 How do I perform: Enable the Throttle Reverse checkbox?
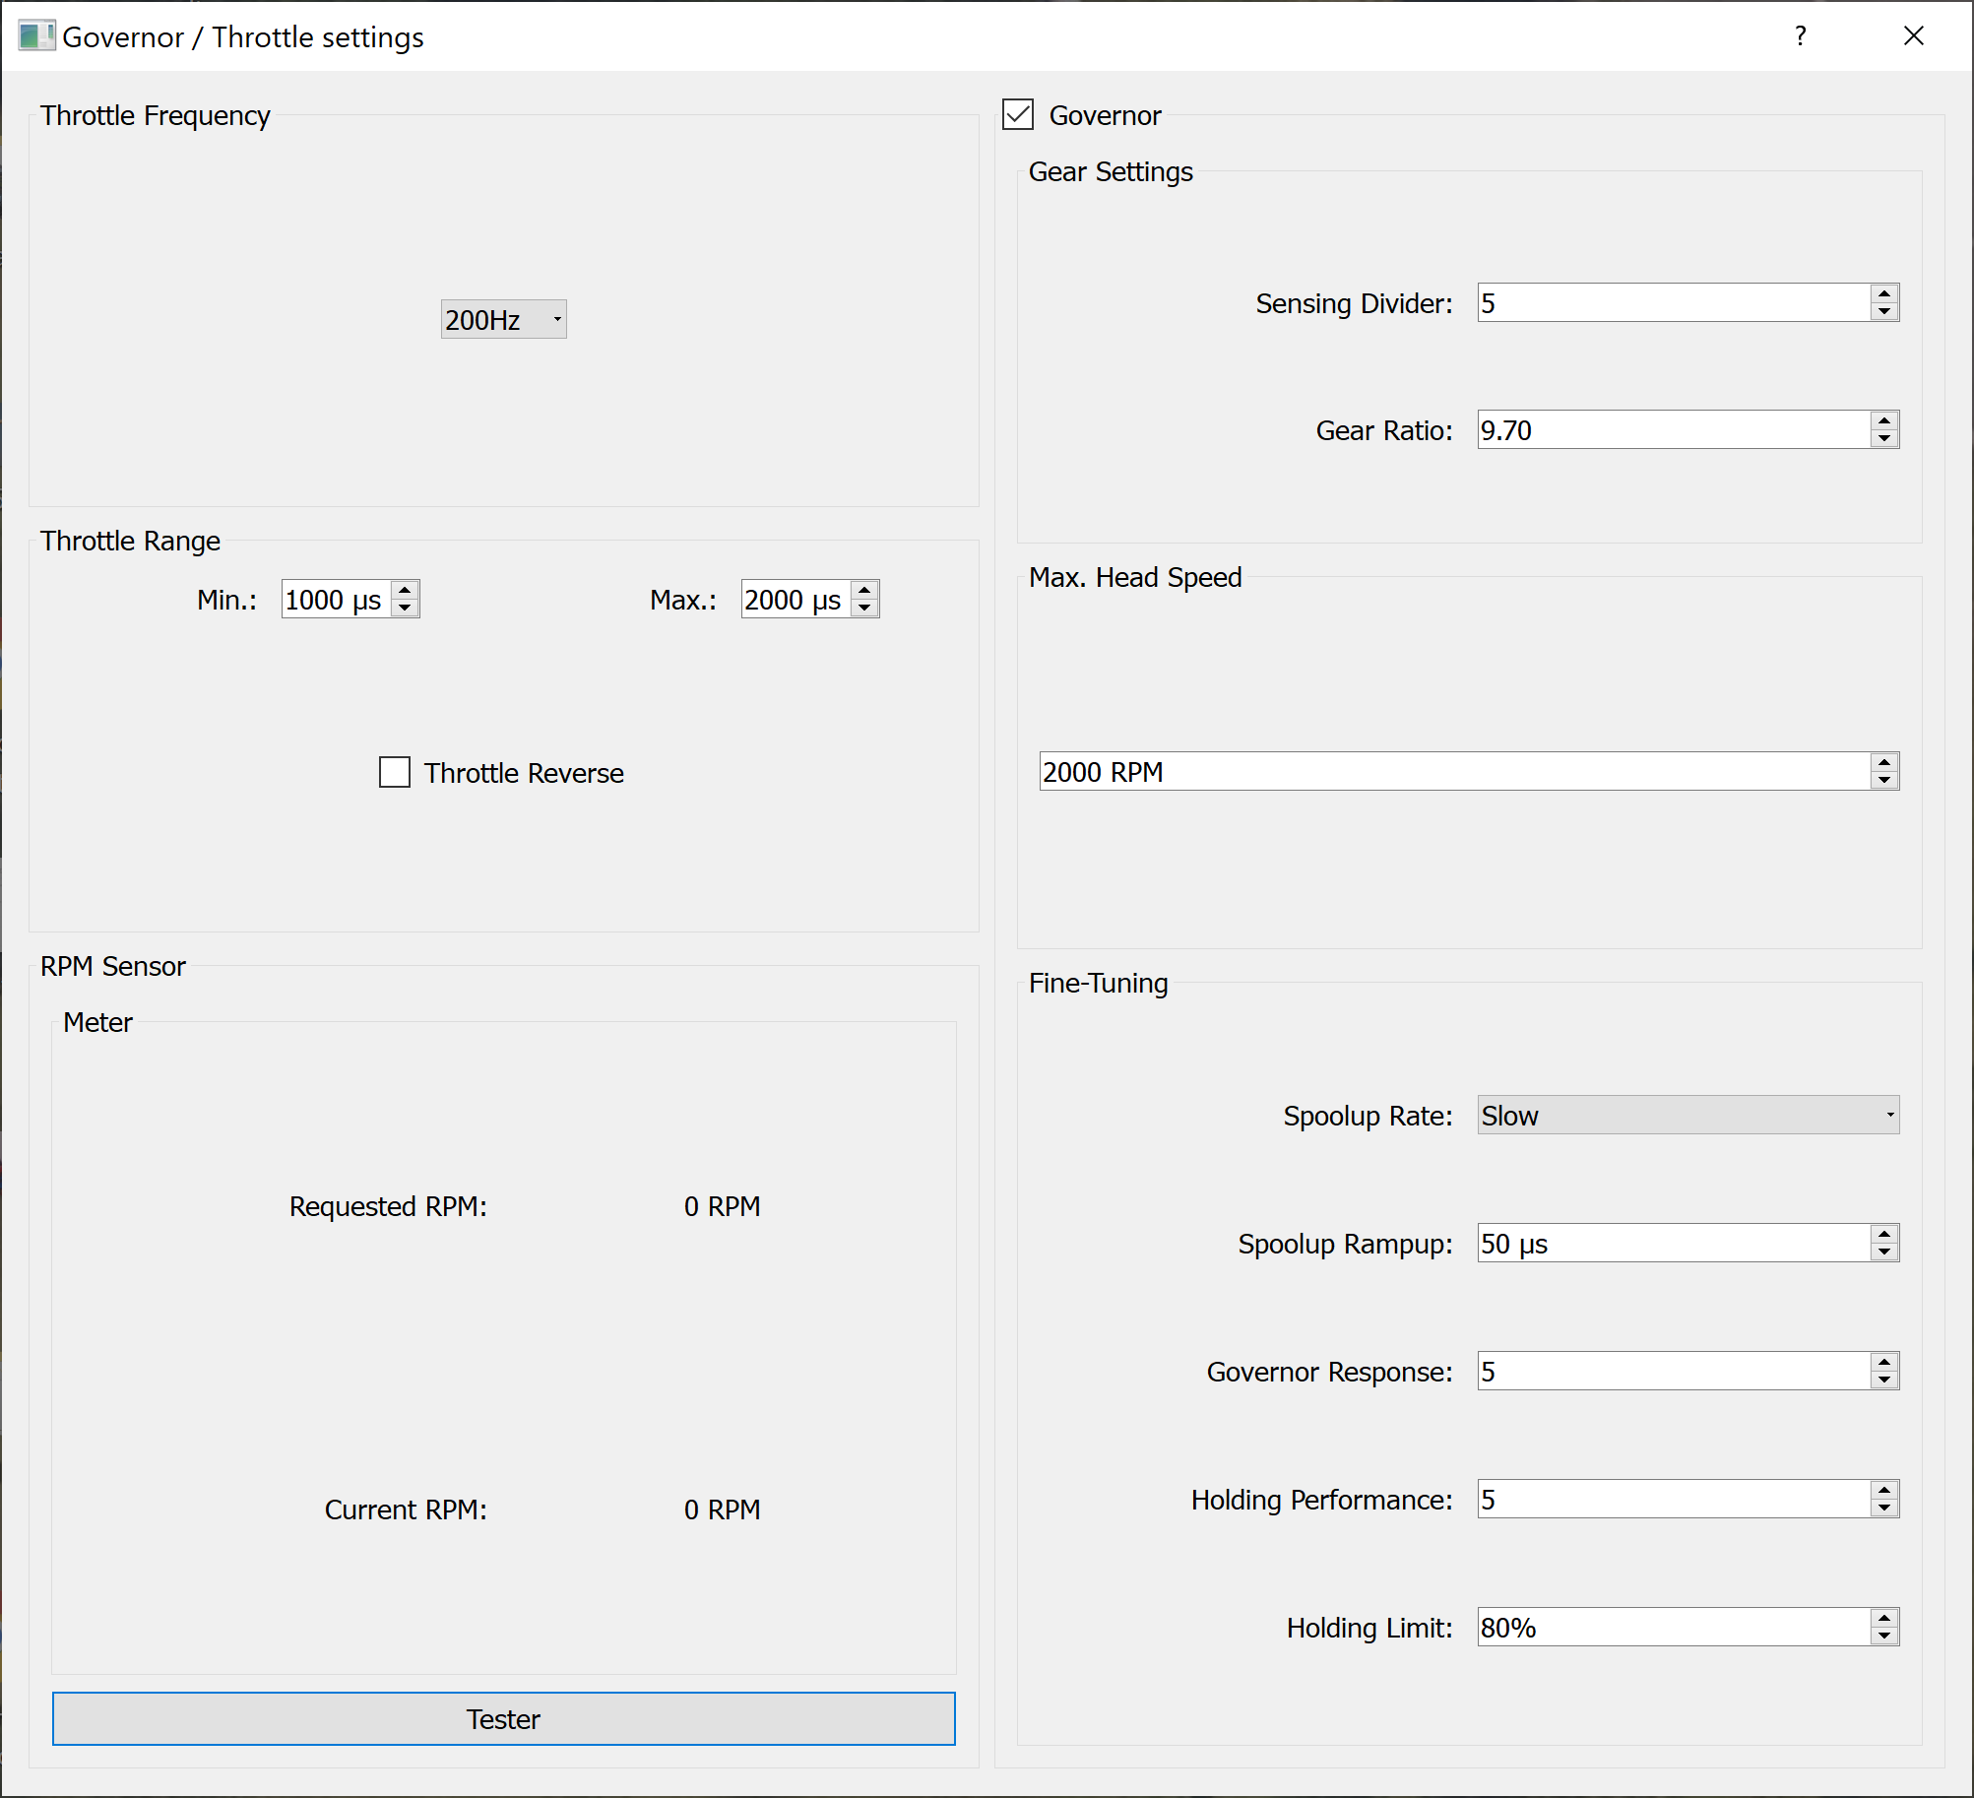click(395, 772)
